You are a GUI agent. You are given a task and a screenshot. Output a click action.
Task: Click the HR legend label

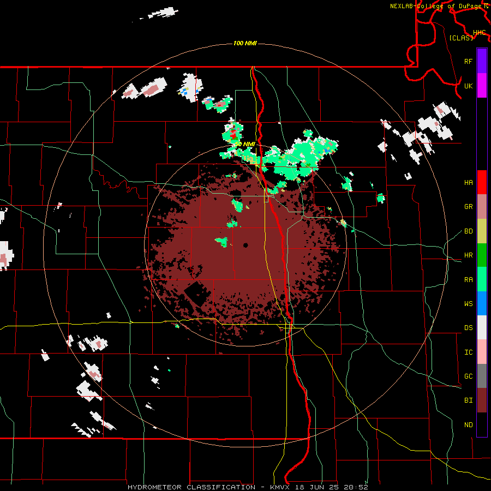point(469,255)
